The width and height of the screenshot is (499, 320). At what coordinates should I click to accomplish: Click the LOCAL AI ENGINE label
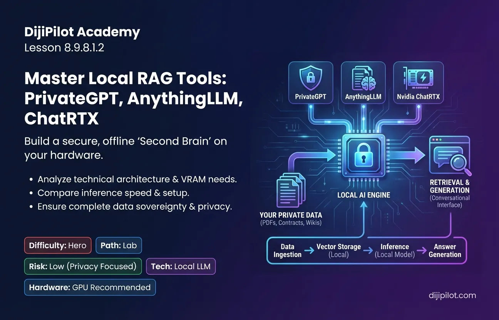pos(363,195)
